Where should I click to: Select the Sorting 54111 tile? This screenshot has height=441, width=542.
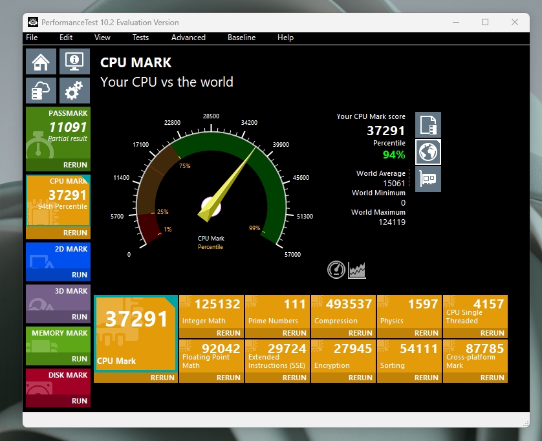409,356
